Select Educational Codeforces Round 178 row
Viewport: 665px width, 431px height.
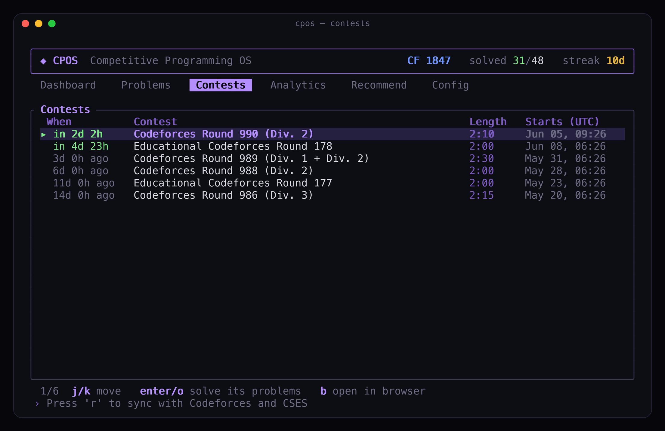332,146
